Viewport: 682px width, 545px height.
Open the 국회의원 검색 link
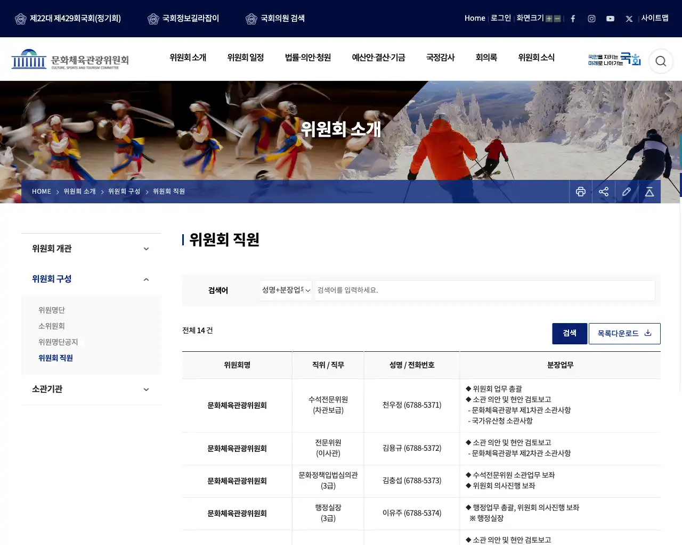tap(275, 19)
